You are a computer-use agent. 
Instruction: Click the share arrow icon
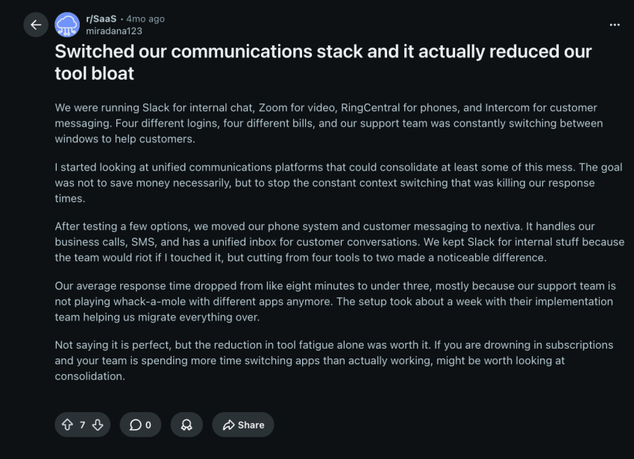click(228, 425)
